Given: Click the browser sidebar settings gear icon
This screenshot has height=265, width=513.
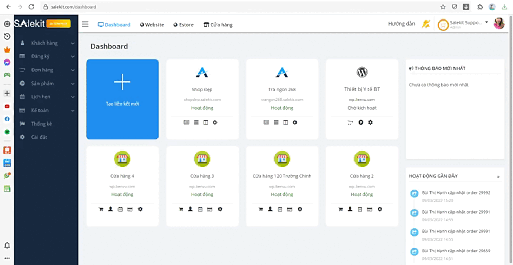Looking at the screenshot, I should [7, 24].
